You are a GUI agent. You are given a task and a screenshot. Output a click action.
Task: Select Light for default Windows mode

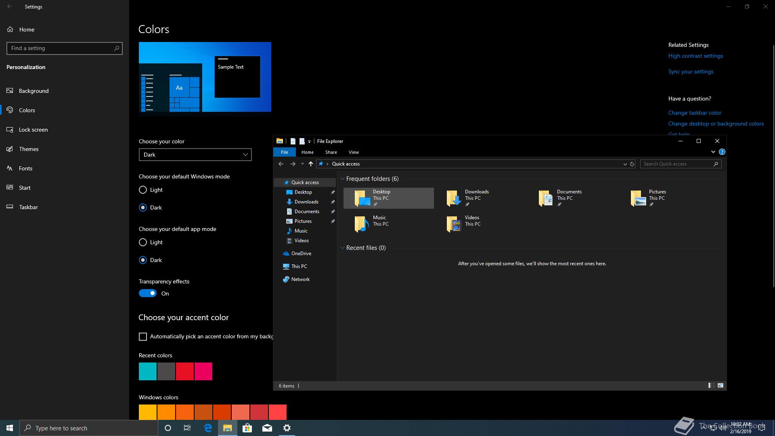point(143,190)
